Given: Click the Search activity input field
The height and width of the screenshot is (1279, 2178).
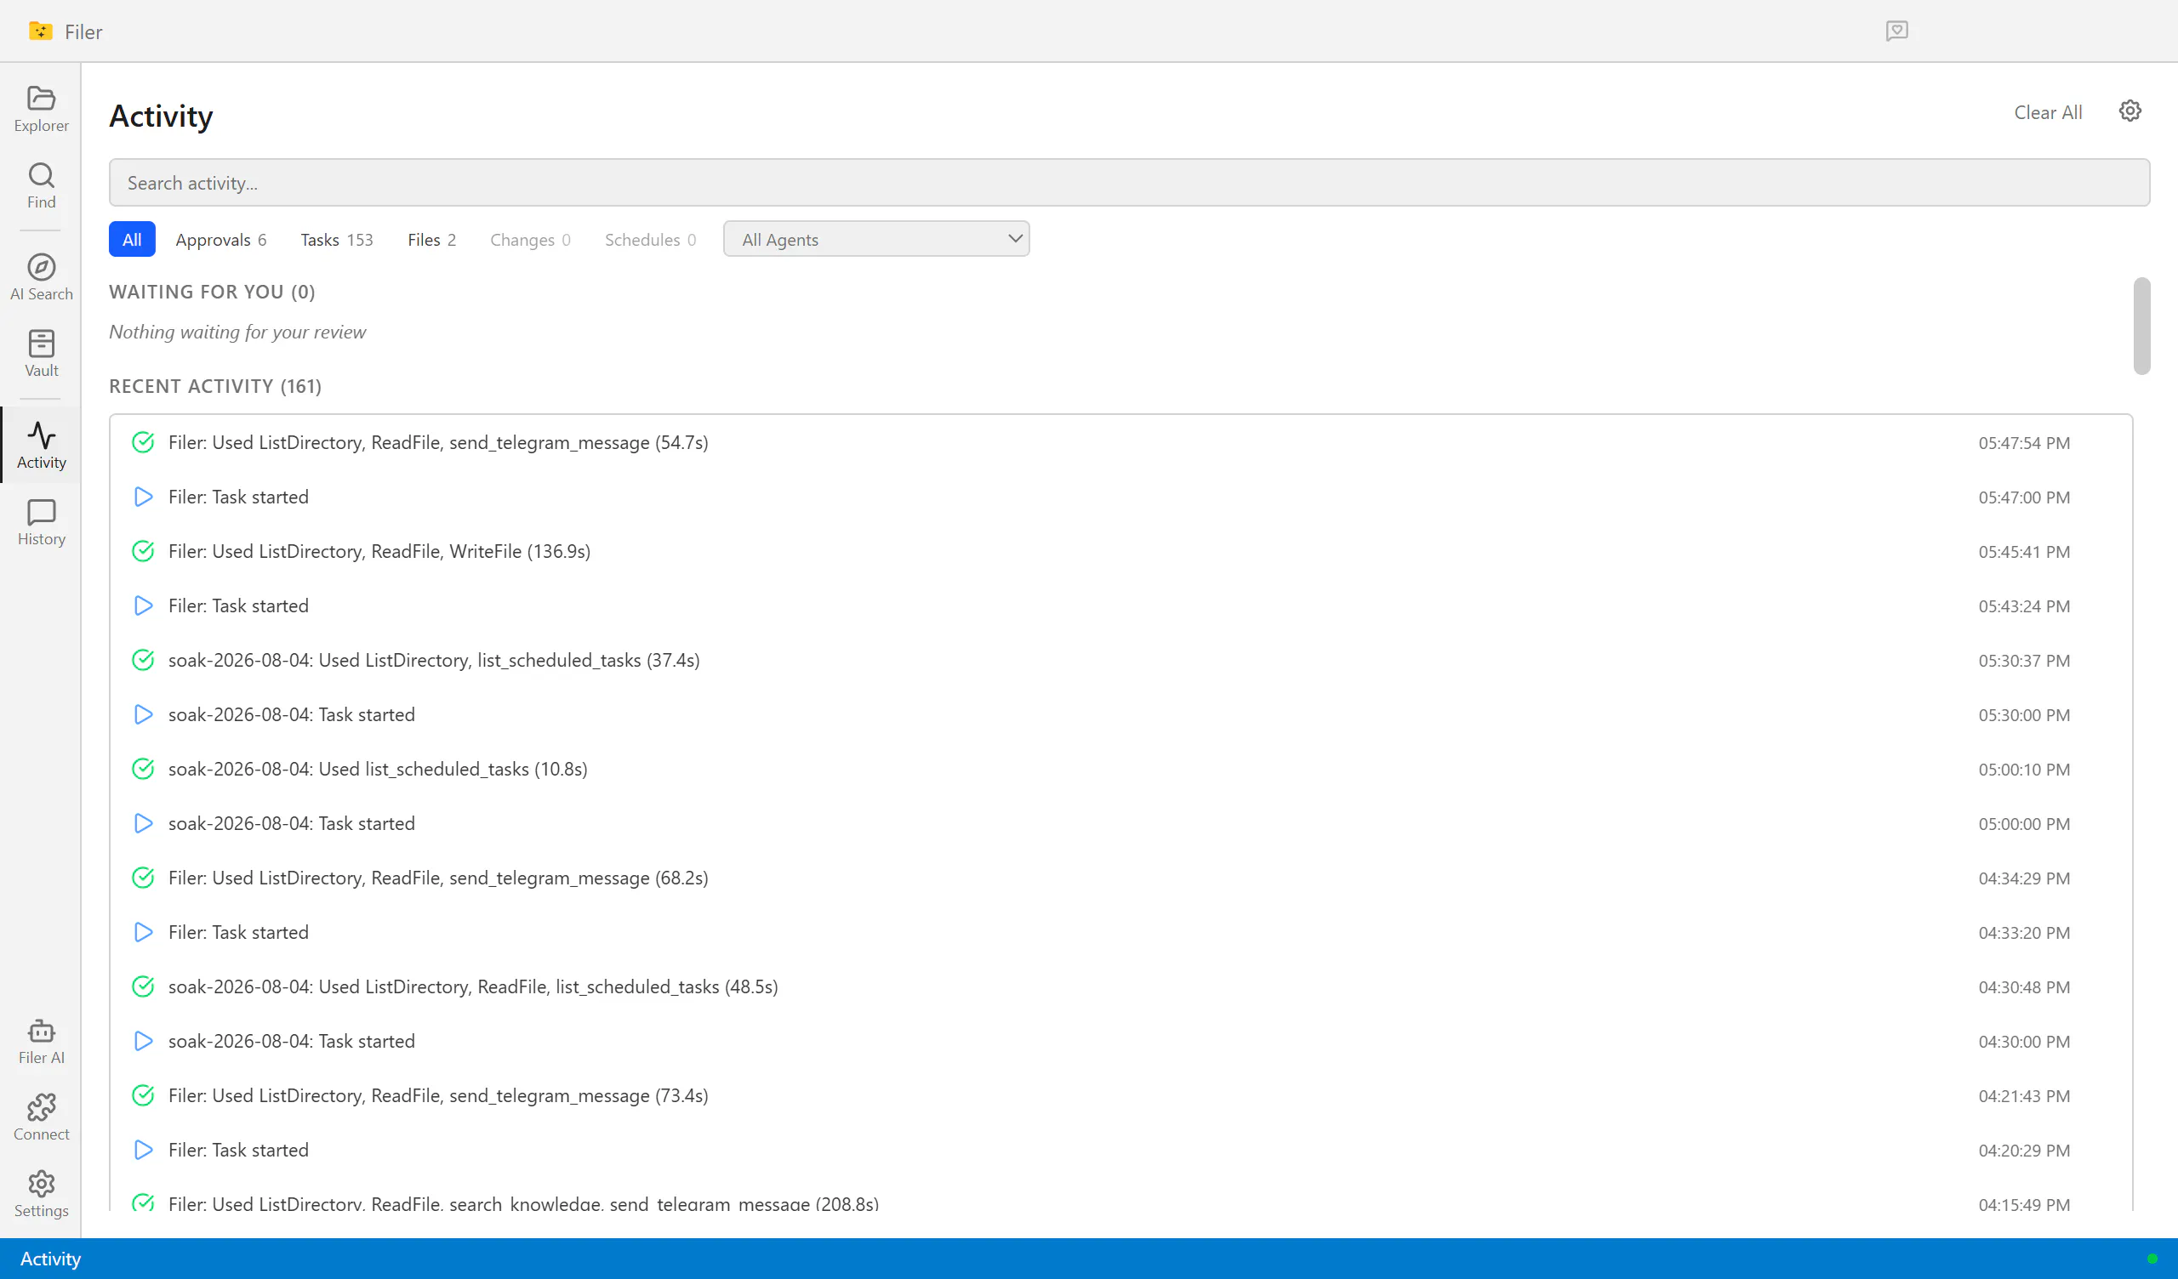Looking at the screenshot, I should point(1129,182).
